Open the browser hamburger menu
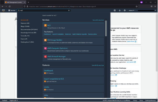This screenshot has height=102, width=158. tap(155, 7)
